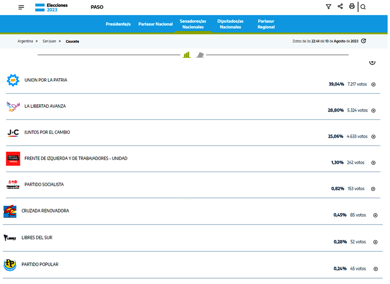The width and height of the screenshot is (390, 284).
Task: Click the Elecciones 2023 logo
Action: coord(51,7)
